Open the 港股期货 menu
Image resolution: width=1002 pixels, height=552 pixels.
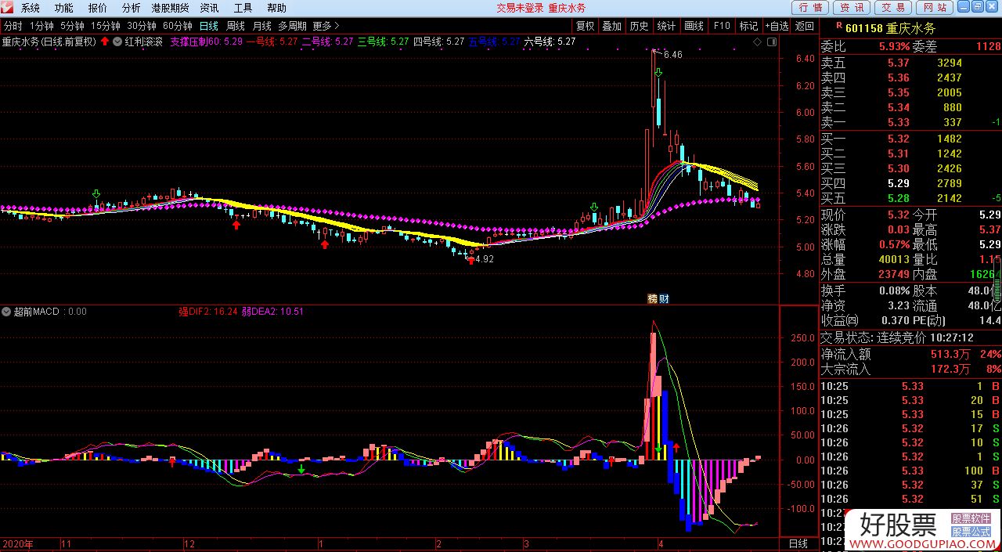pyautogui.click(x=171, y=8)
